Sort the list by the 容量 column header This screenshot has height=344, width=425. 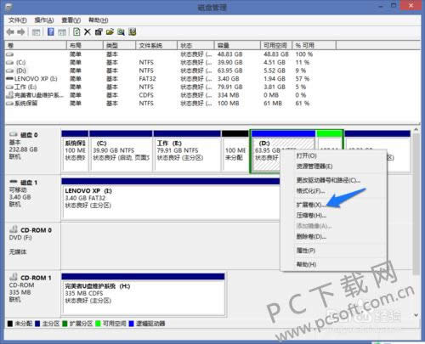coord(237,45)
